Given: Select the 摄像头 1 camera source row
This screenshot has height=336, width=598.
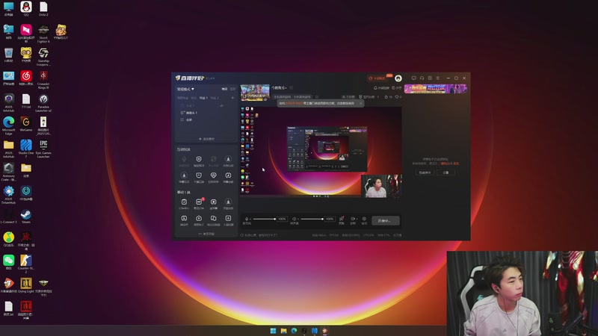Looking at the screenshot, I should click(206, 113).
